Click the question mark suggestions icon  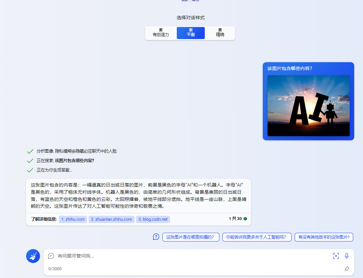(156, 237)
